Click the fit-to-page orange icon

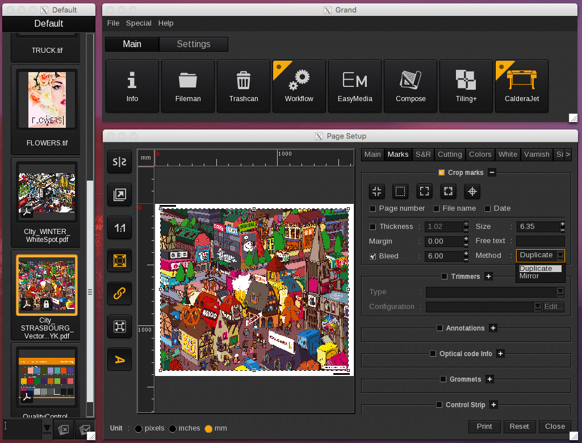click(x=119, y=261)
